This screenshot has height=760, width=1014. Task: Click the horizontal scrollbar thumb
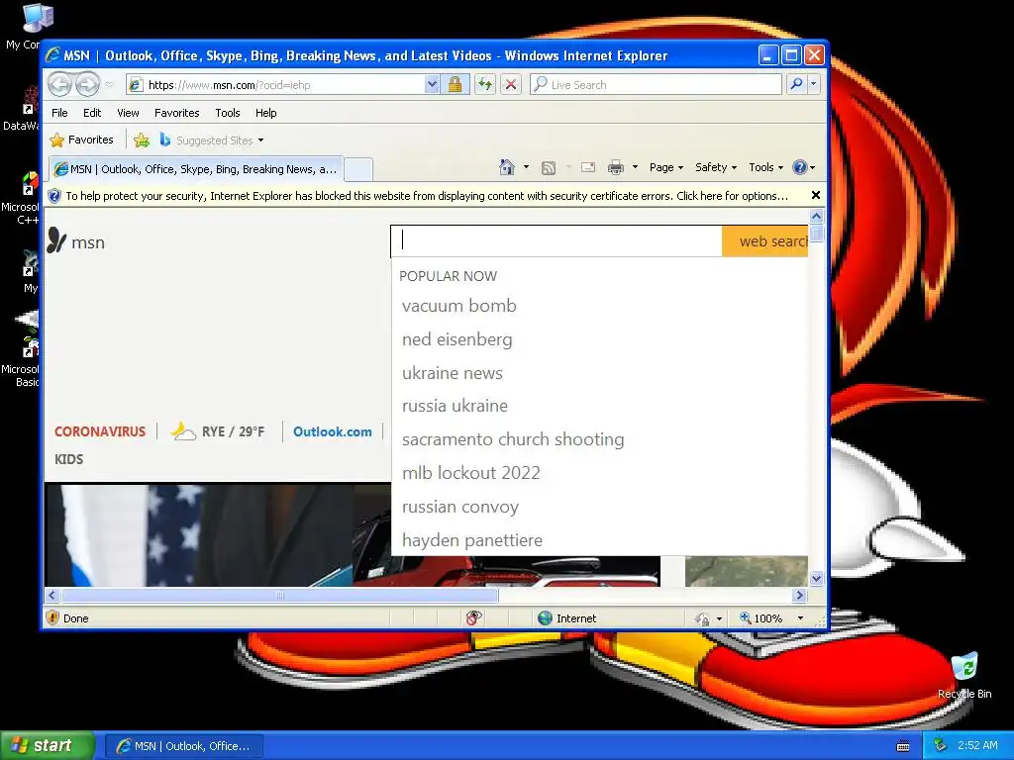coord(279,595)
